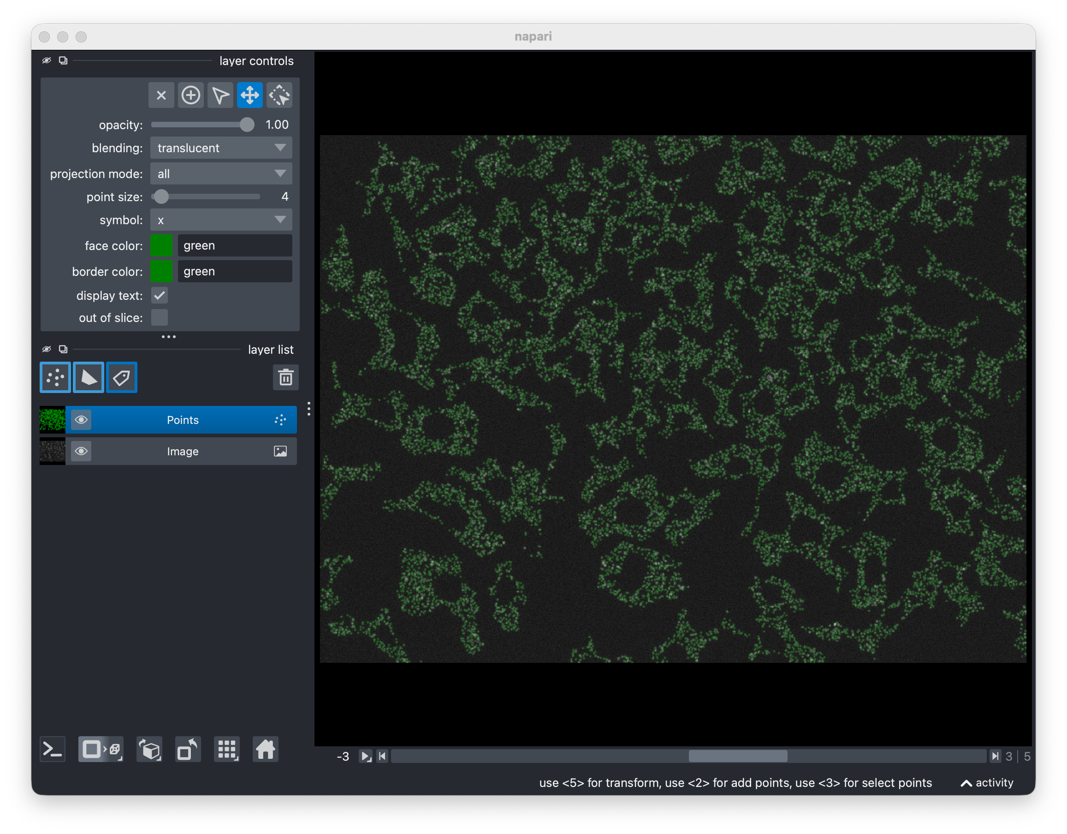Click the point size slider
Screen dimensions: 1067x834
click(206, 197)
